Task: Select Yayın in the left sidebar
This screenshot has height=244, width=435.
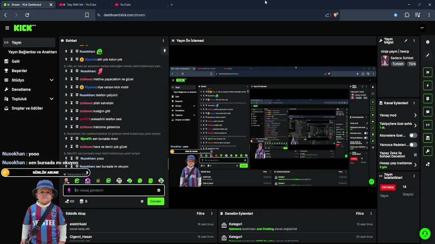Action: 29,43
